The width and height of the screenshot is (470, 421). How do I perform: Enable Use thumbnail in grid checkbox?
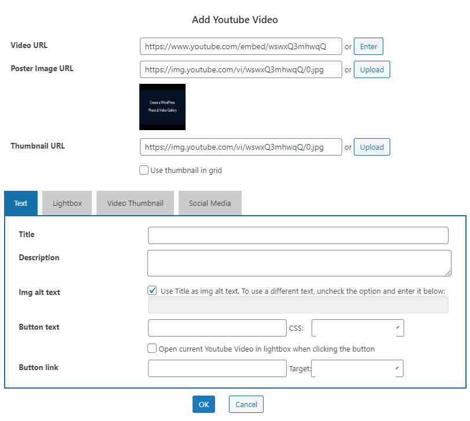click(144, 171)
